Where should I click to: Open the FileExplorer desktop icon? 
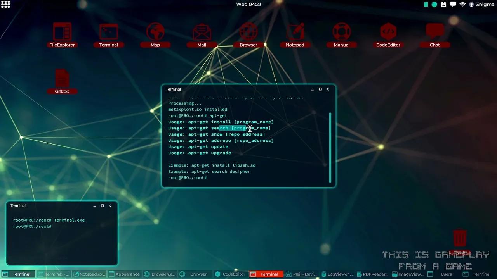point(62,35)
